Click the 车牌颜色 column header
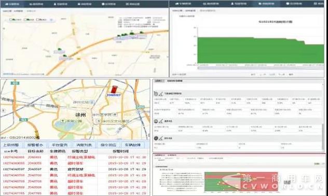The width and height of the screenshot is (328, 196). click(x=58, y=151)
